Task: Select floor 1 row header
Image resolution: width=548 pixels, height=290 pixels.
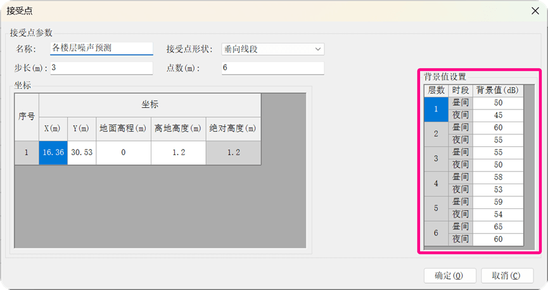Action: [436, 109]
